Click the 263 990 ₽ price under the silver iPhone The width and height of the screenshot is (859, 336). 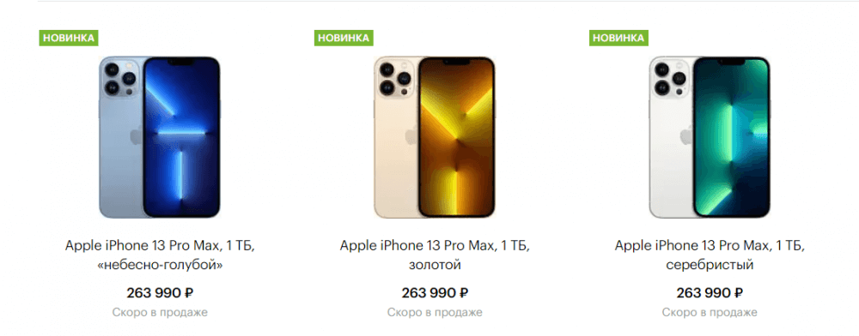(x=710, y=293)
